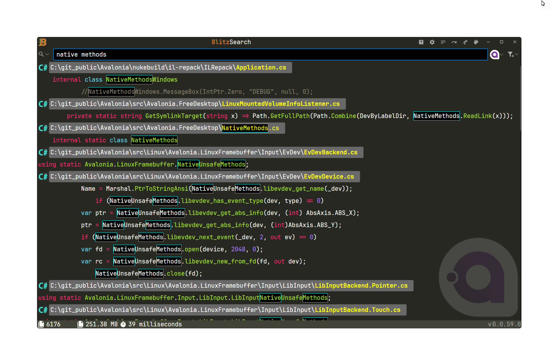Click the '39 milliseconds' status text
The image size is (555, 363).
tap(155, 324)
